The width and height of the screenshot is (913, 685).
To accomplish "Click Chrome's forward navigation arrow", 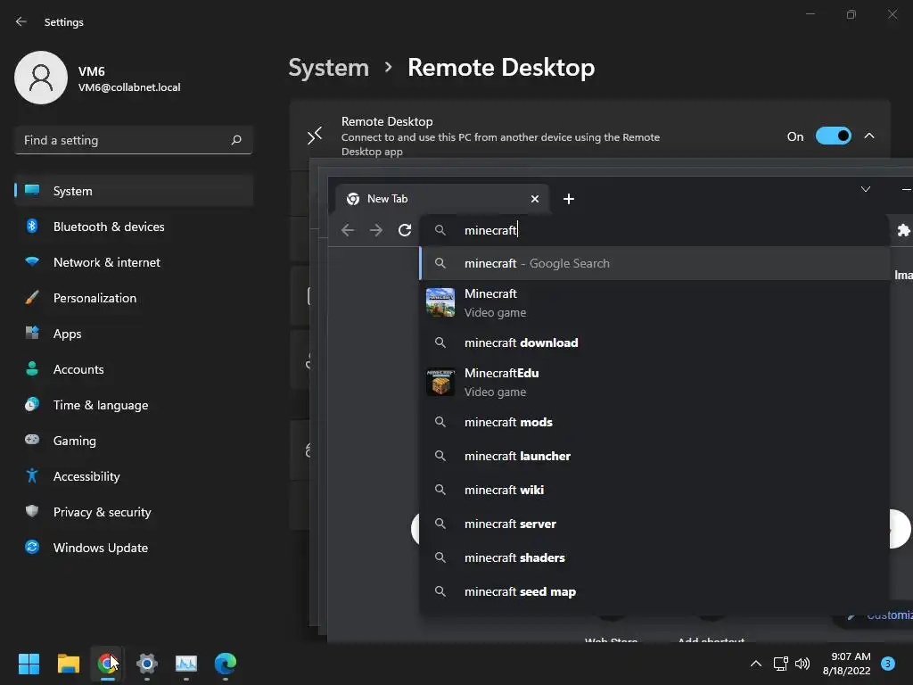I will tap(376, 230).
